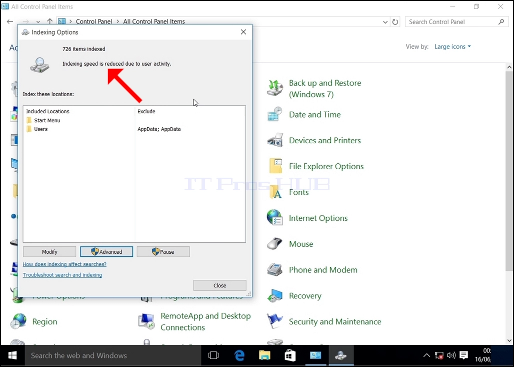Show hidden system tray icons
Screen dimensions: 514x367
[x=426, y=355]
